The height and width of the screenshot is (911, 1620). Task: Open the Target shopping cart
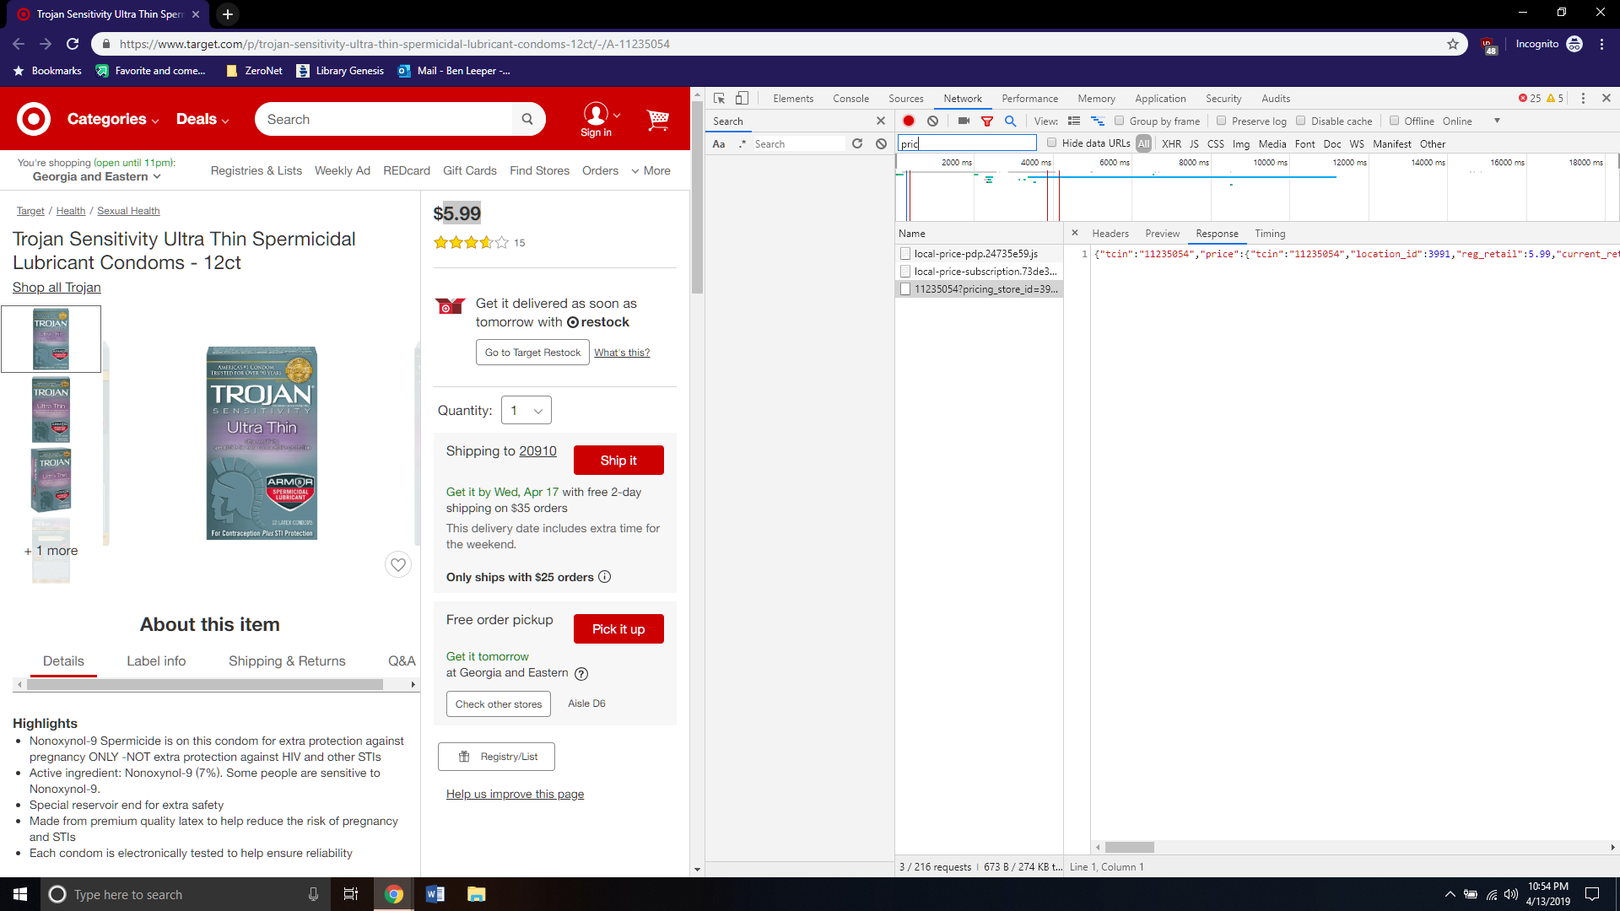click(657, 120)
